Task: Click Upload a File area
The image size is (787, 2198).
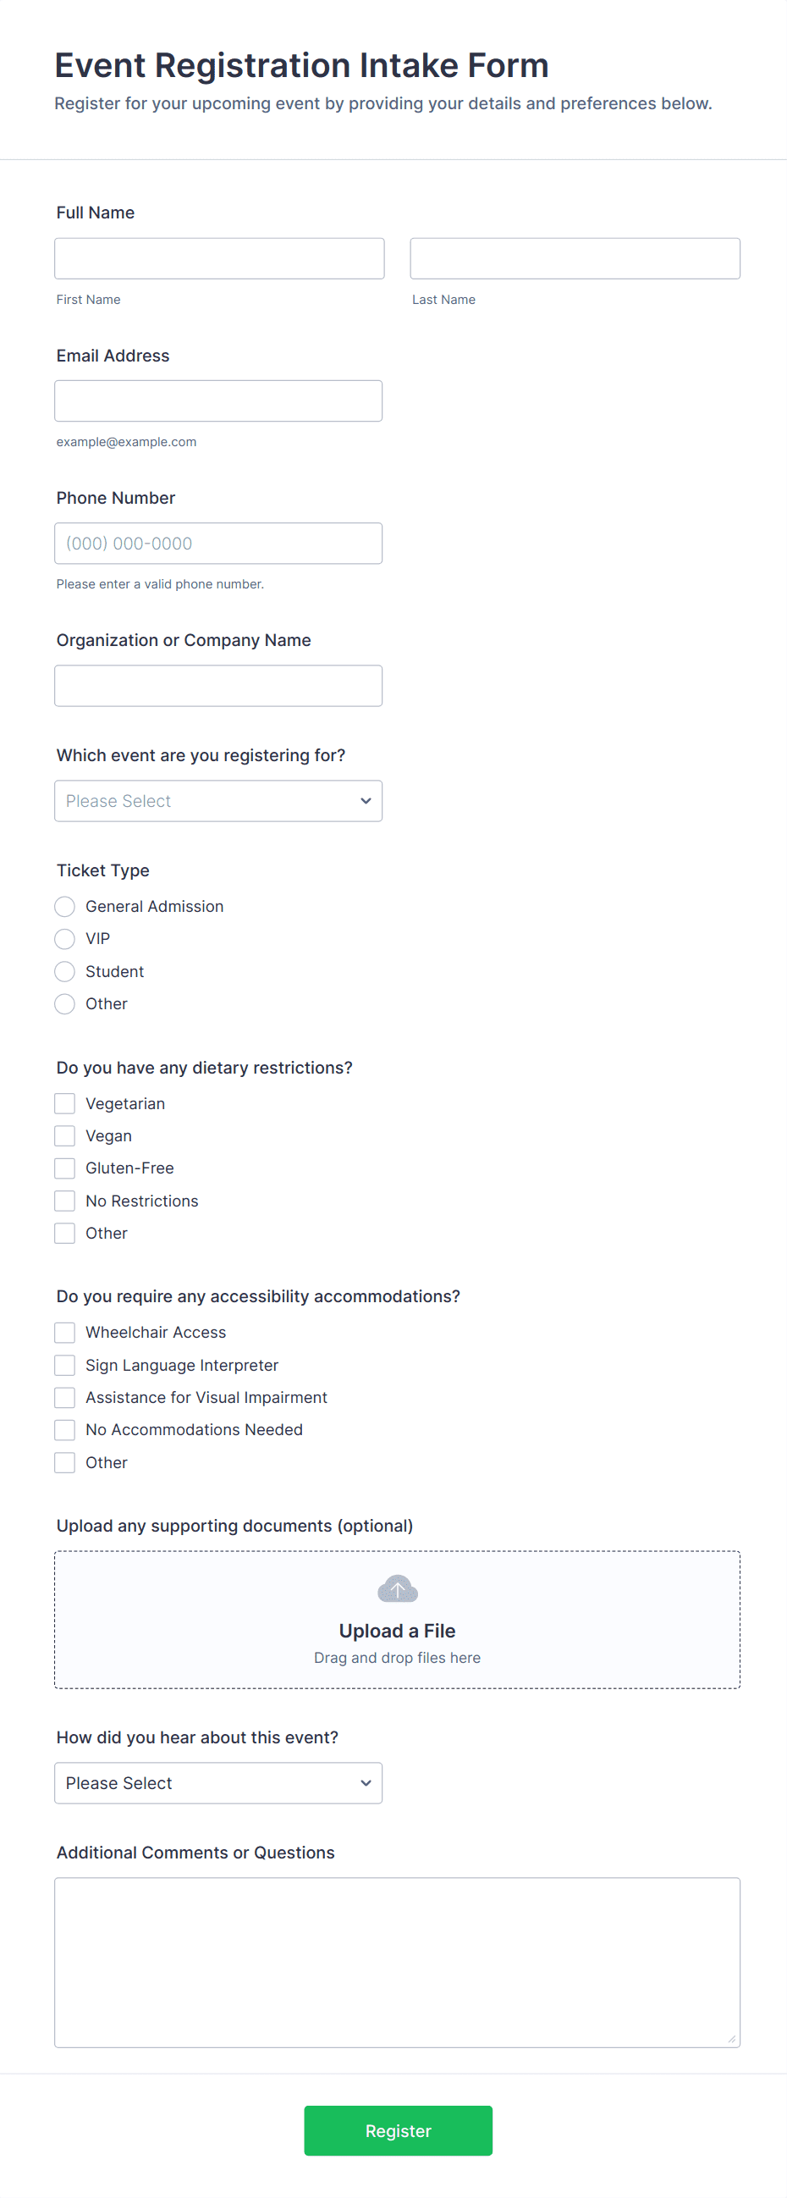Action: point(398,1631)
